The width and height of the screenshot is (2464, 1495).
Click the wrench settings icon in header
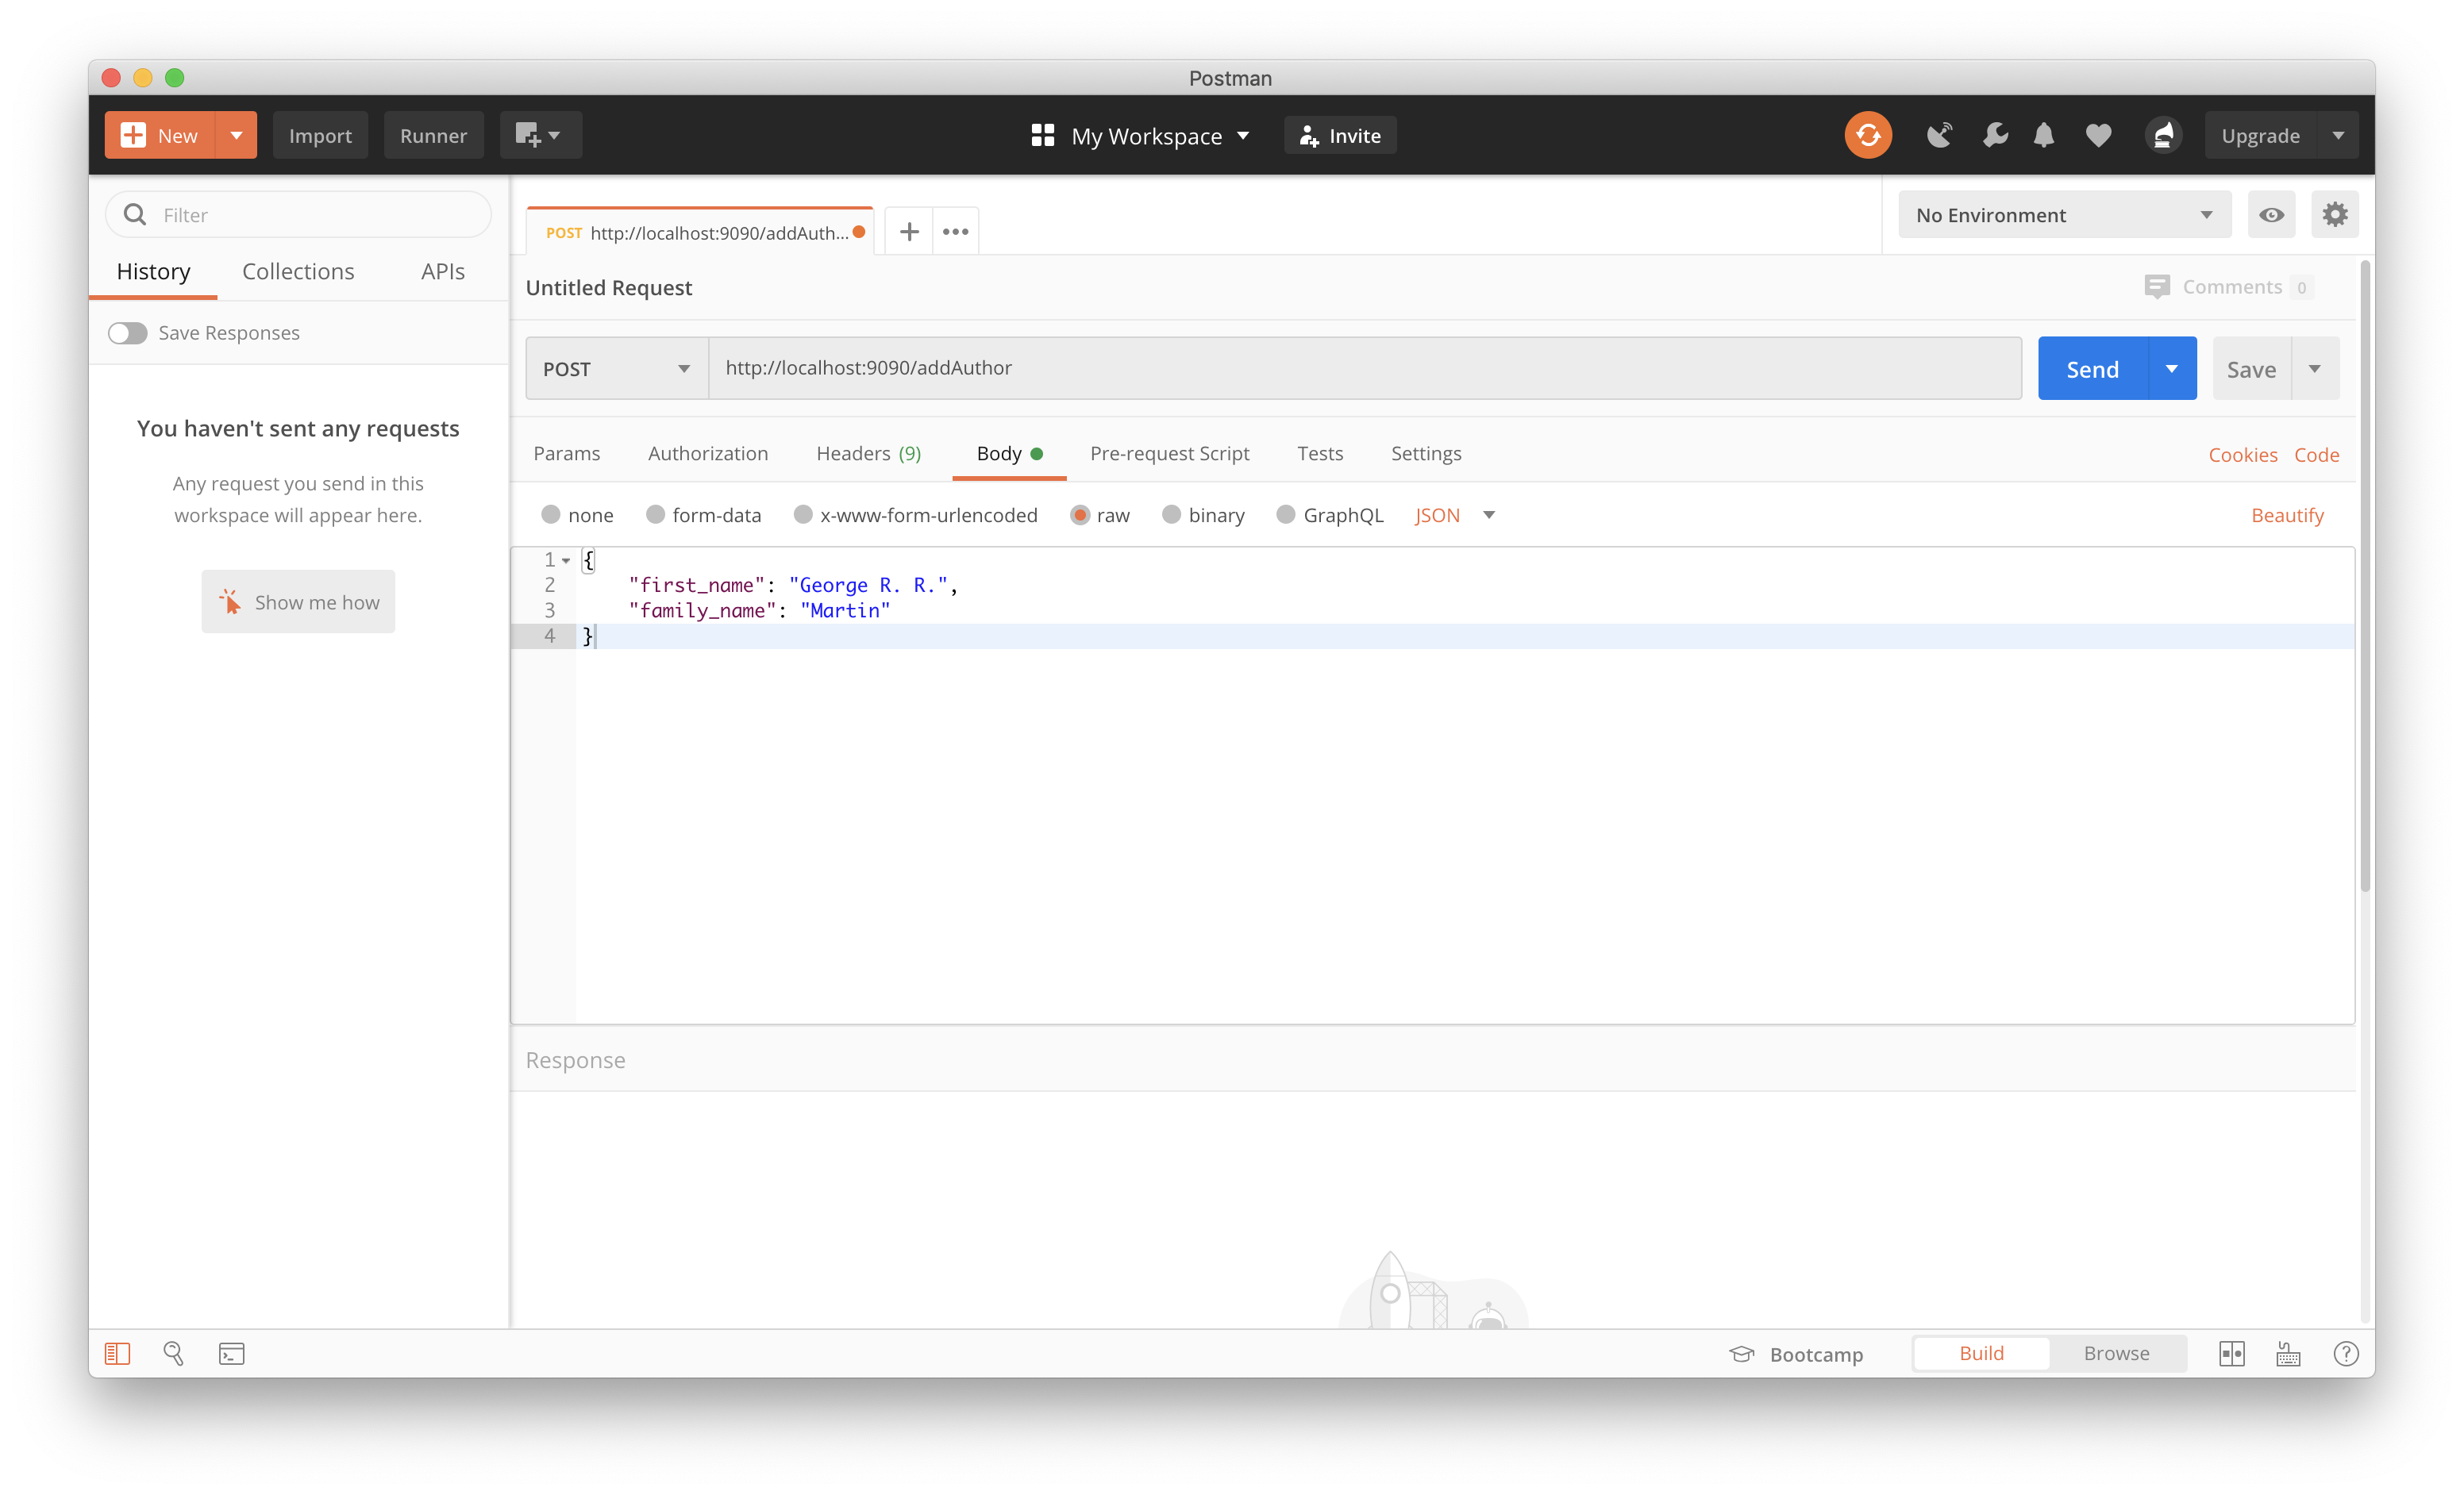(1994, 135)
